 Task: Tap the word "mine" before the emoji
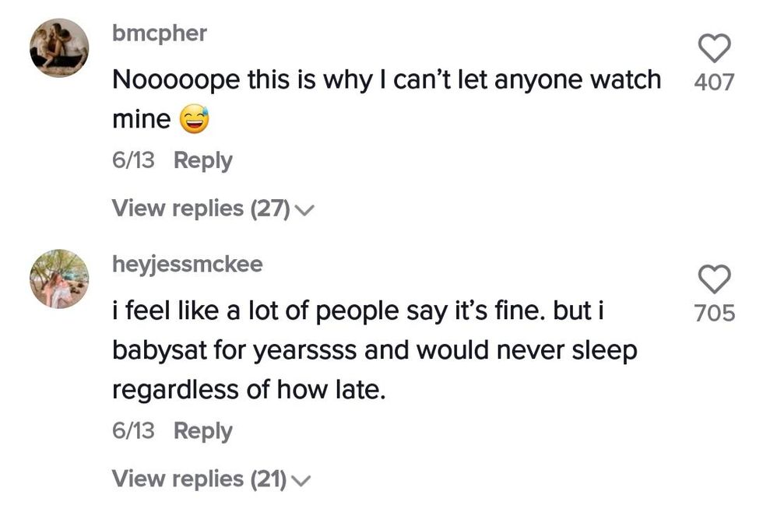coord(141,120)
